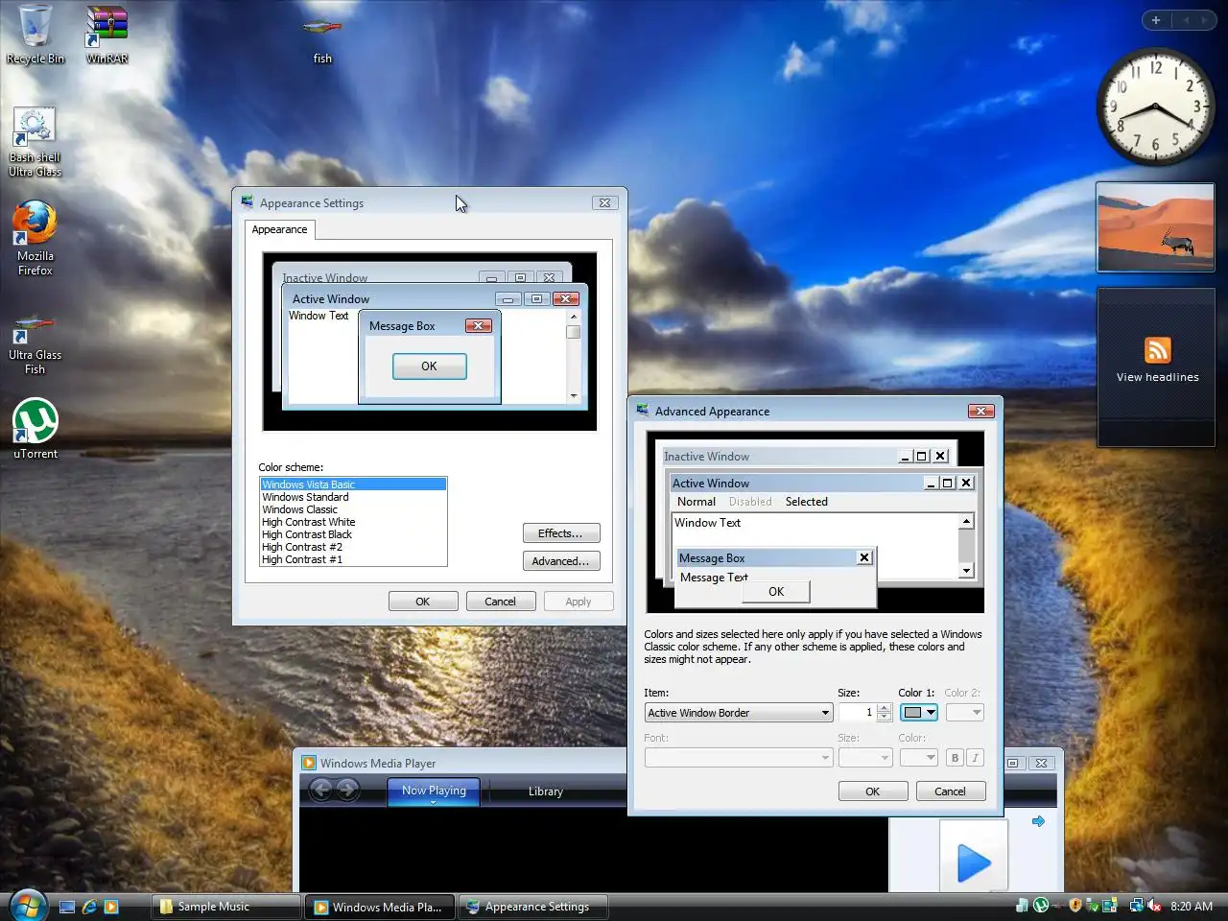Click Cancel in Advanced Appearance dialog
The width and height of the screenshot is (1228, 921).
[x=950, y=791]
